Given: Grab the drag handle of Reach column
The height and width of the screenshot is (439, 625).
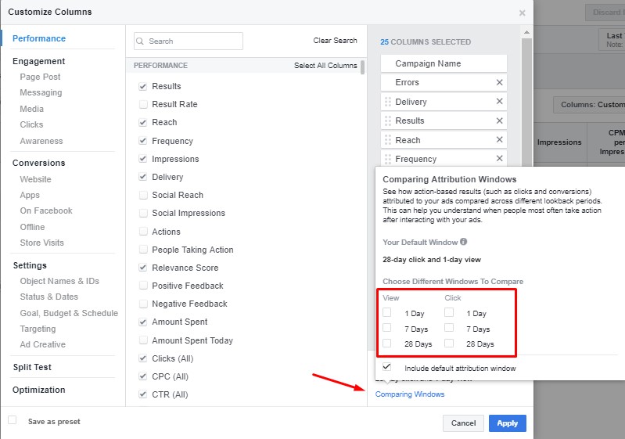Looking at the screenshot, I should pyautogui.click(x=387, y=140).
